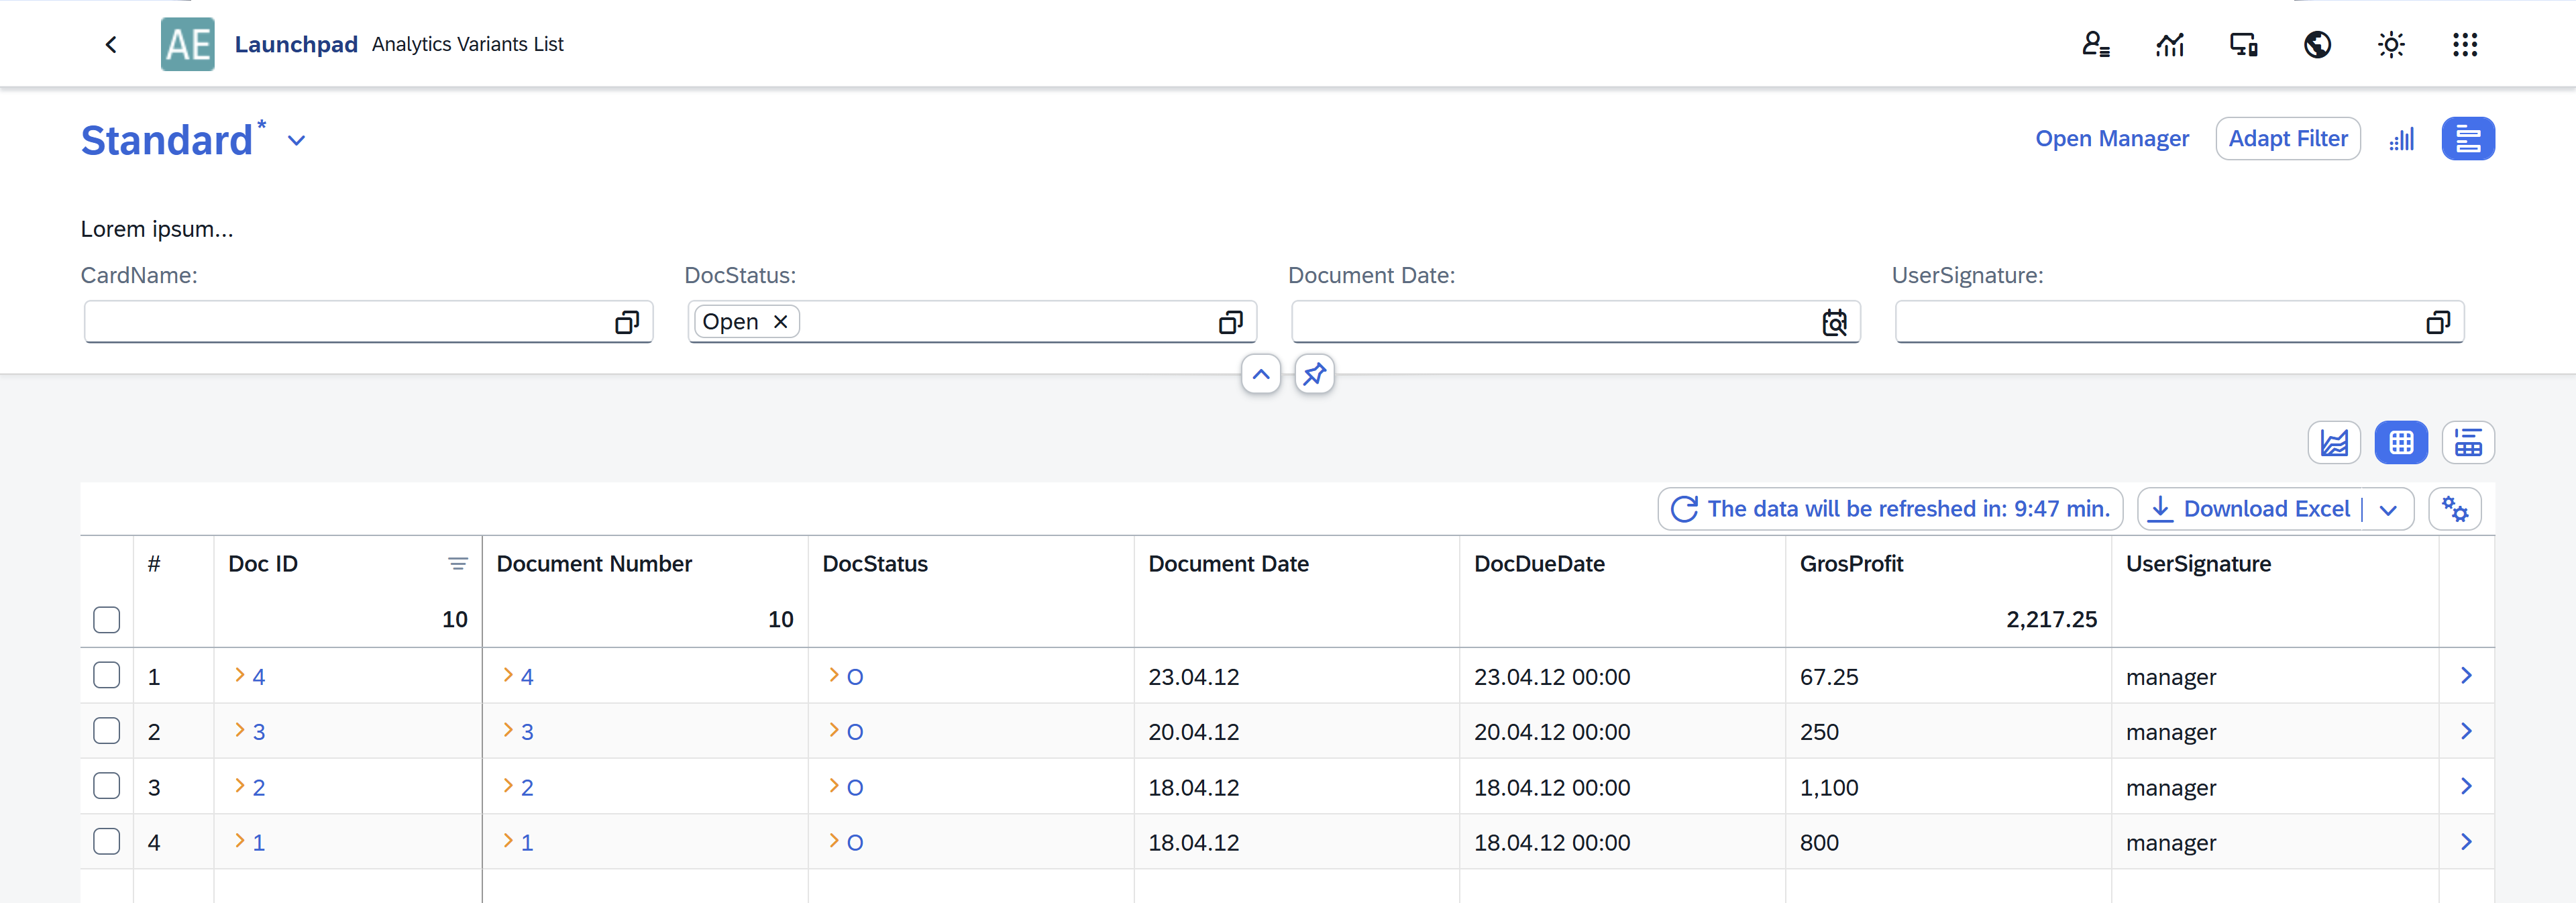Open the user settings icon
2576x903 pixels.
click(x=2096, y=44)
